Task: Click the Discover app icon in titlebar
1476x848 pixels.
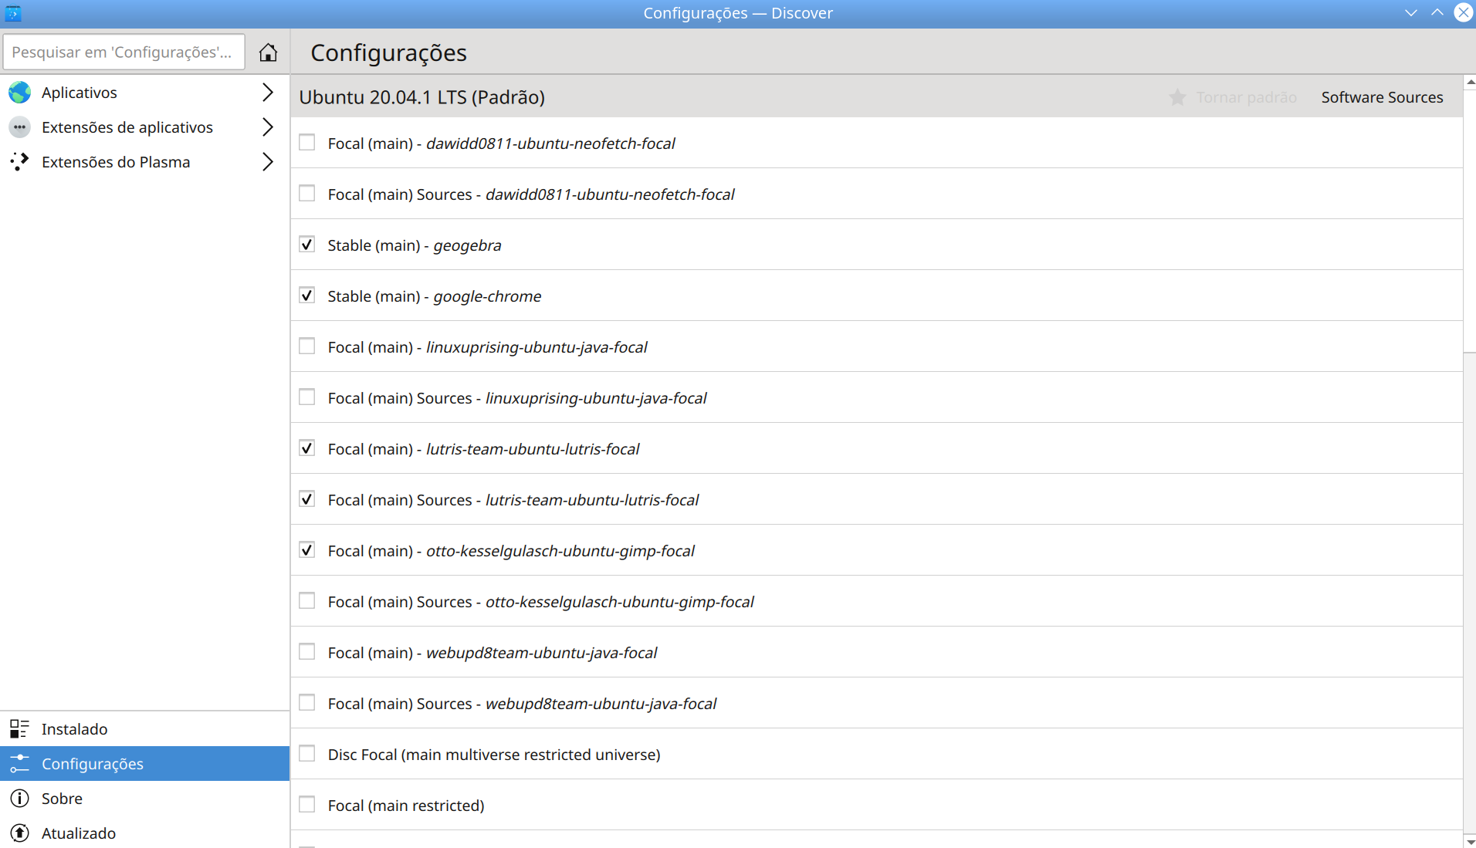Action: point(13,13)
